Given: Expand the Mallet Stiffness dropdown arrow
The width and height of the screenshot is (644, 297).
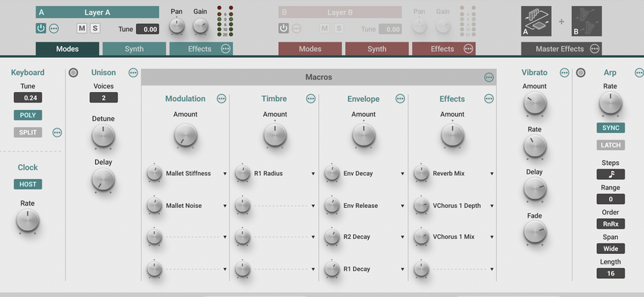Looking at the screenshot, I should (x=225, y=174).
